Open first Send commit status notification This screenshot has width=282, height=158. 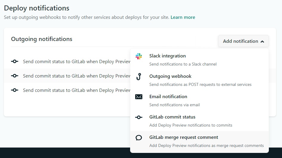[x=76, y=62]
